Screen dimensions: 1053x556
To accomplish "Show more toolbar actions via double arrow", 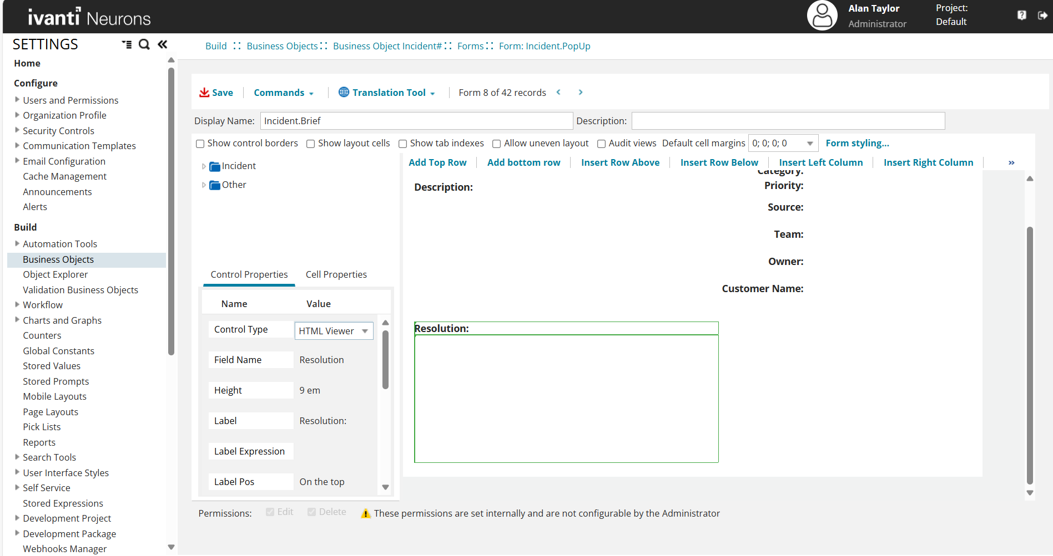I will coord(1011,162).
